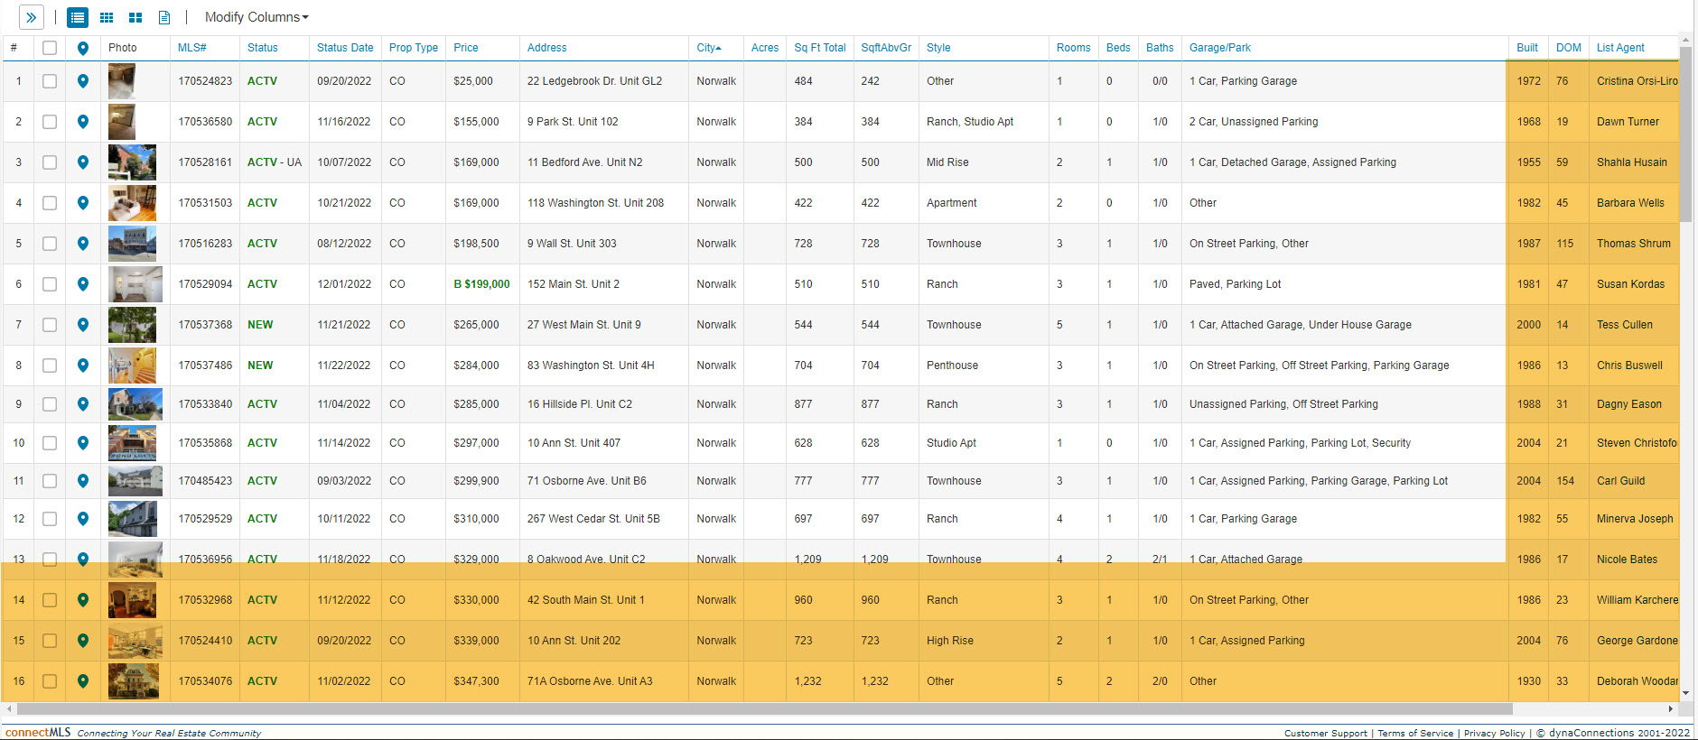Sort by Address column header
1698x740 pixels.
[x=547, y=48]
